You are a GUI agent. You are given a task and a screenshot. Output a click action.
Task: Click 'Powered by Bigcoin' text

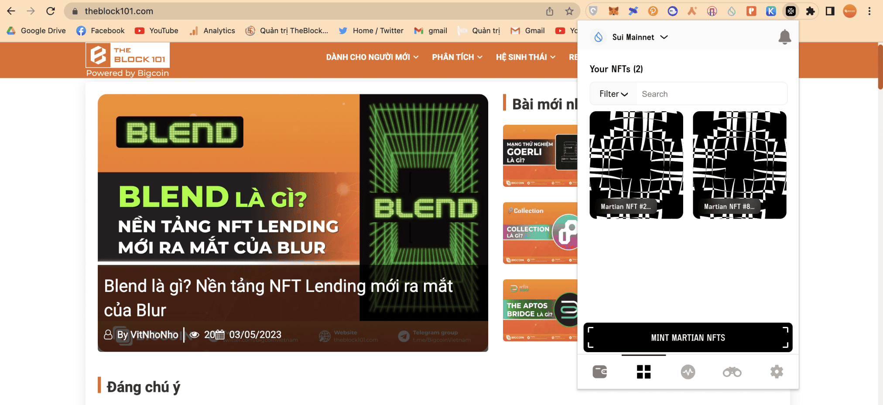pyautogui.click(x=127, y=73)
